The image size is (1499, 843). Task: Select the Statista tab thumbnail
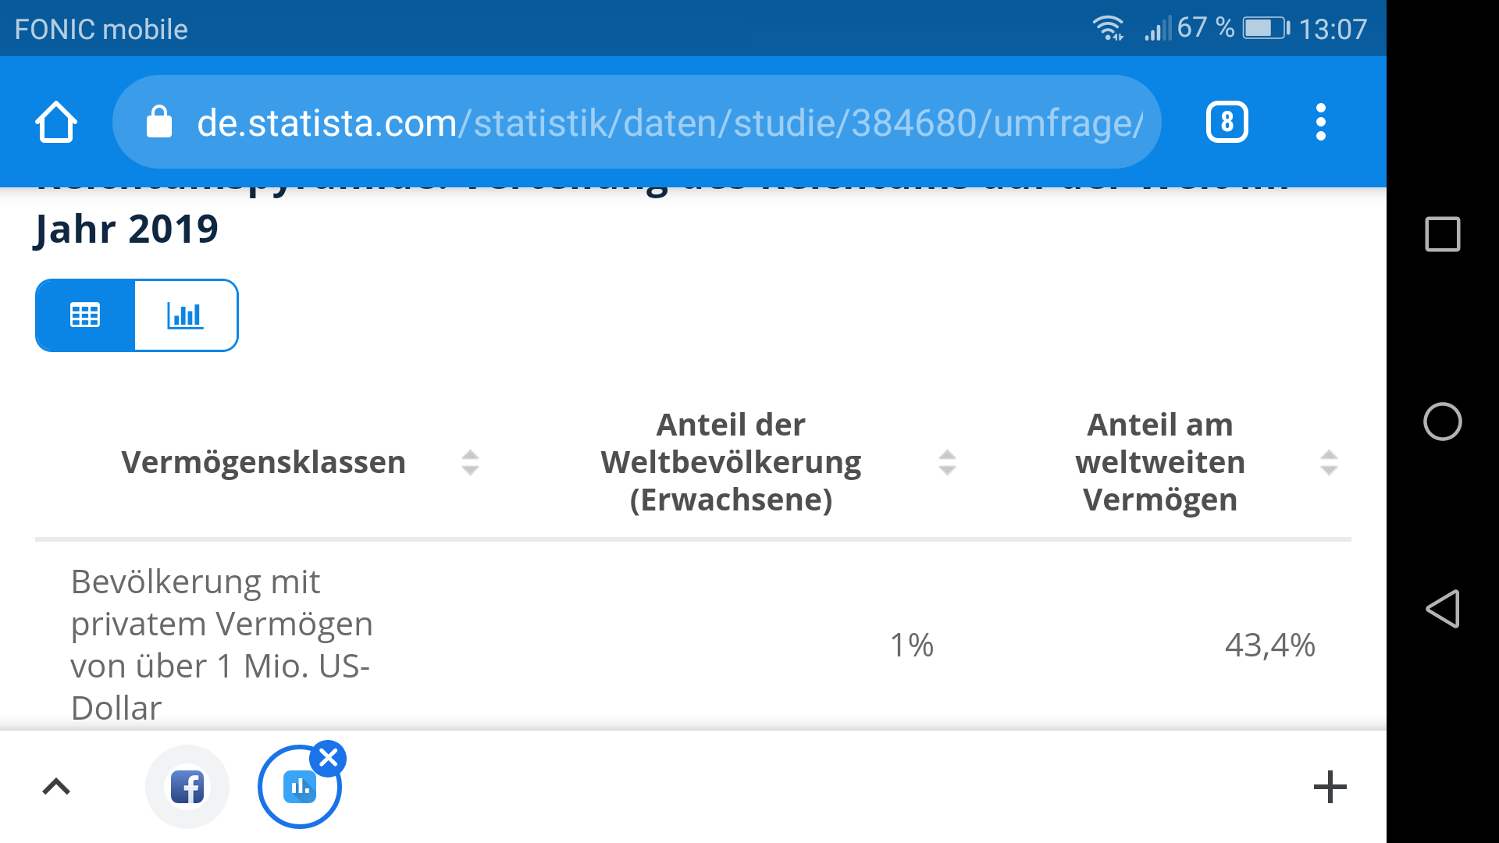point(298,788)
